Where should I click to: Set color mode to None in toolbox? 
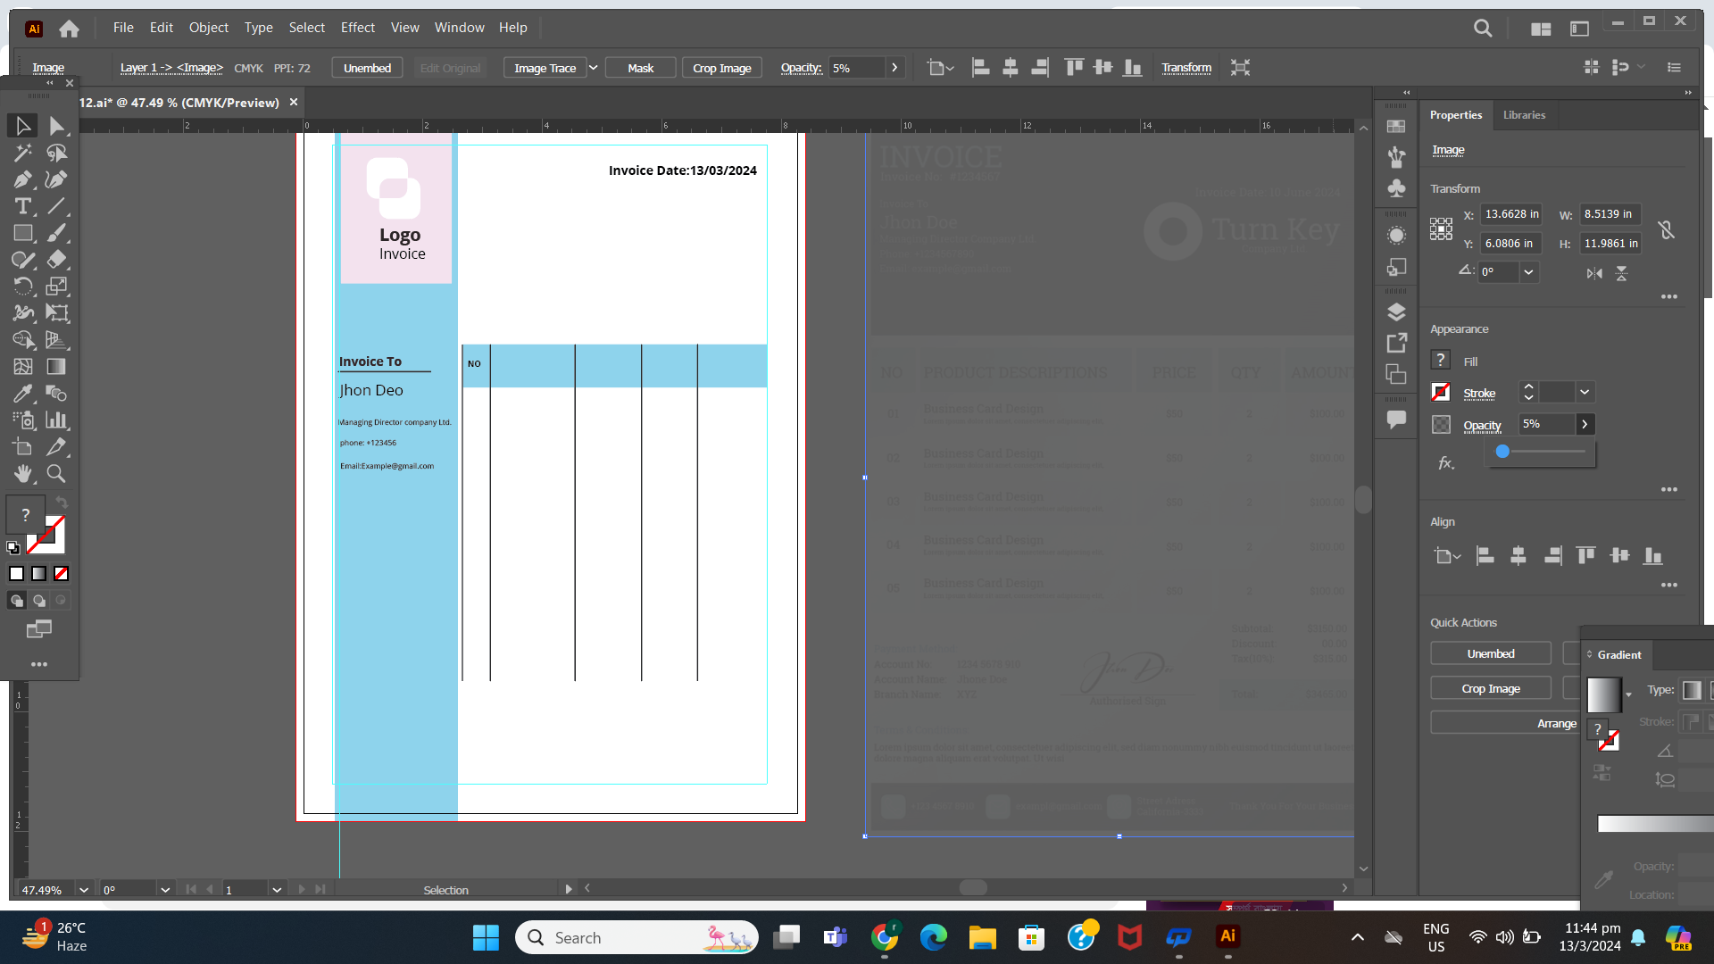click(61, 574)
